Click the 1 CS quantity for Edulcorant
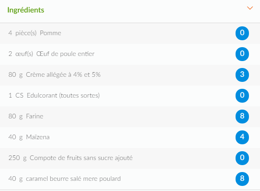 16,95
